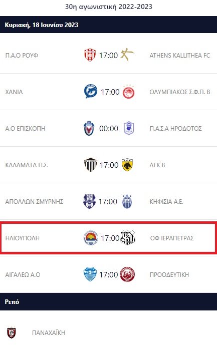Click the AEK B yellow eagle crest
Screen dimensions: 217x345
(x=127, y=165)
